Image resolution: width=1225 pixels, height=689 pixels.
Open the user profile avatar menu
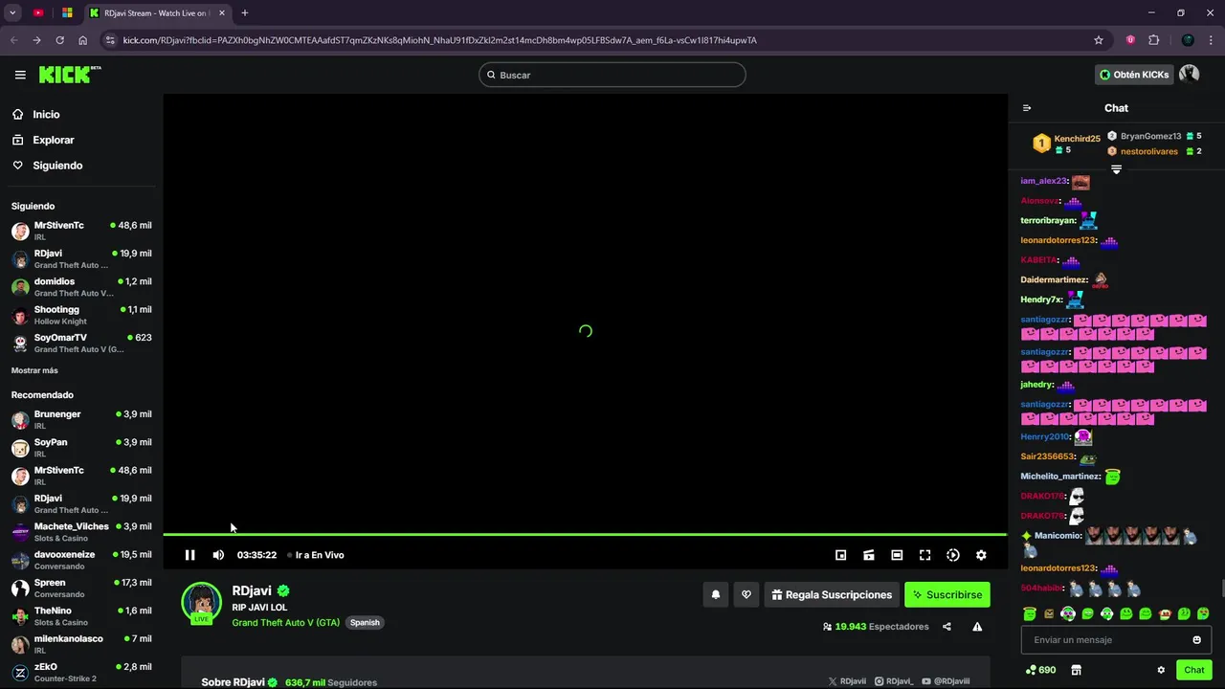(x=1190, y=75)
